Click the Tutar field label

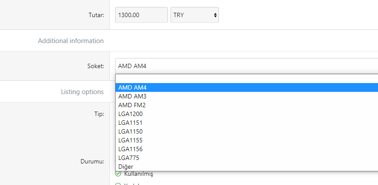[96, 15]
